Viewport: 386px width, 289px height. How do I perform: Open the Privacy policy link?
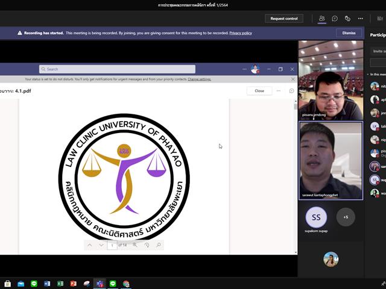[241, 33]
